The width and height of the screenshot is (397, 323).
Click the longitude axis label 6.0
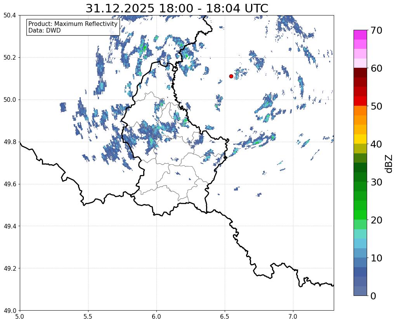point(156,316)
